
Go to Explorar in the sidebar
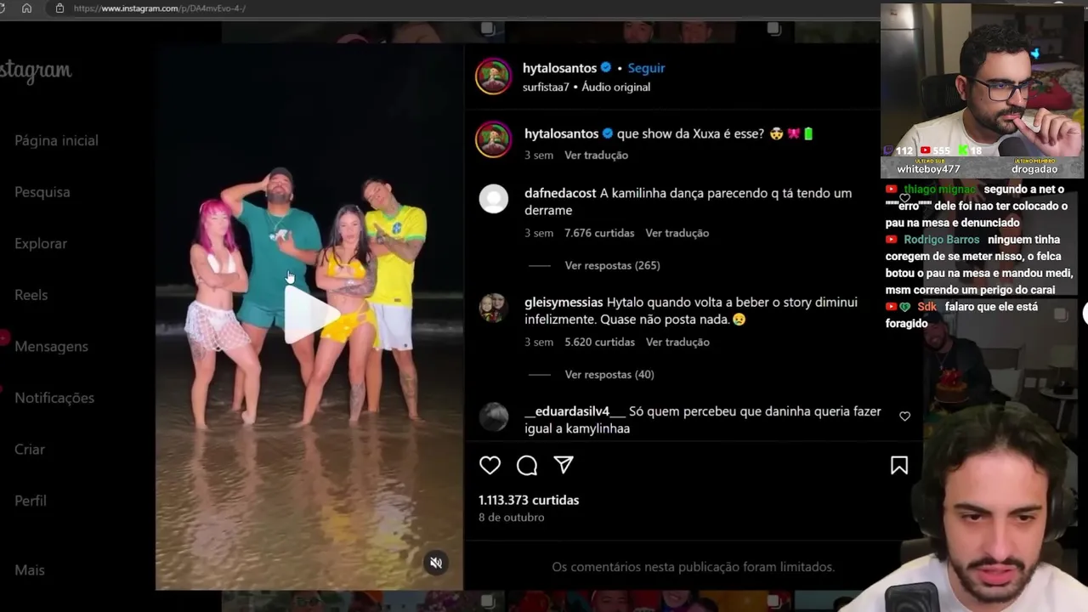41,243
